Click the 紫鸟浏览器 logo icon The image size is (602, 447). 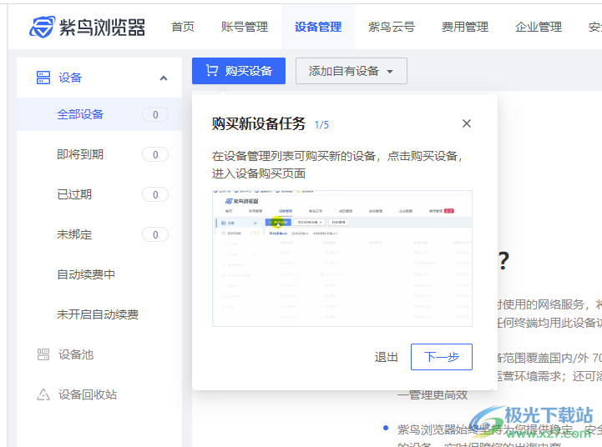pos(43,27)
